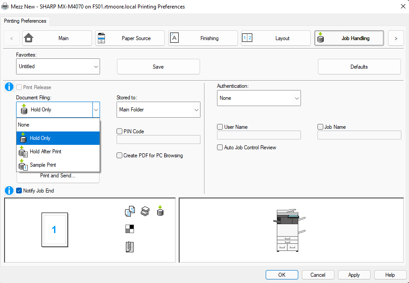Switch to the Layout tab
The width and height of the screenshot is (409, 283).
click(276, 38)
